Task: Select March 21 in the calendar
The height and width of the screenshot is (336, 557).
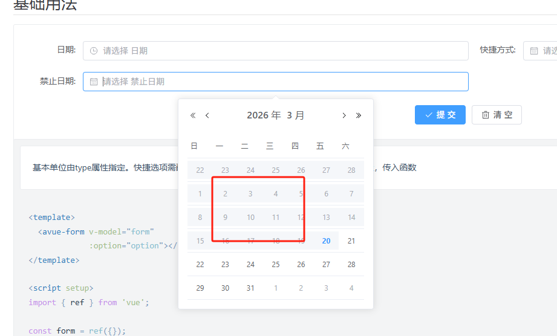Action: click(x=351, y=241)
